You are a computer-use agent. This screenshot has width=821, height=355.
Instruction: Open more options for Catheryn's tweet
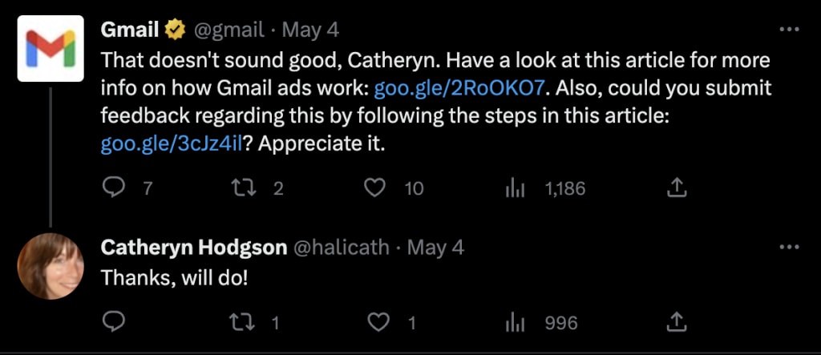(x=789, y=247)
